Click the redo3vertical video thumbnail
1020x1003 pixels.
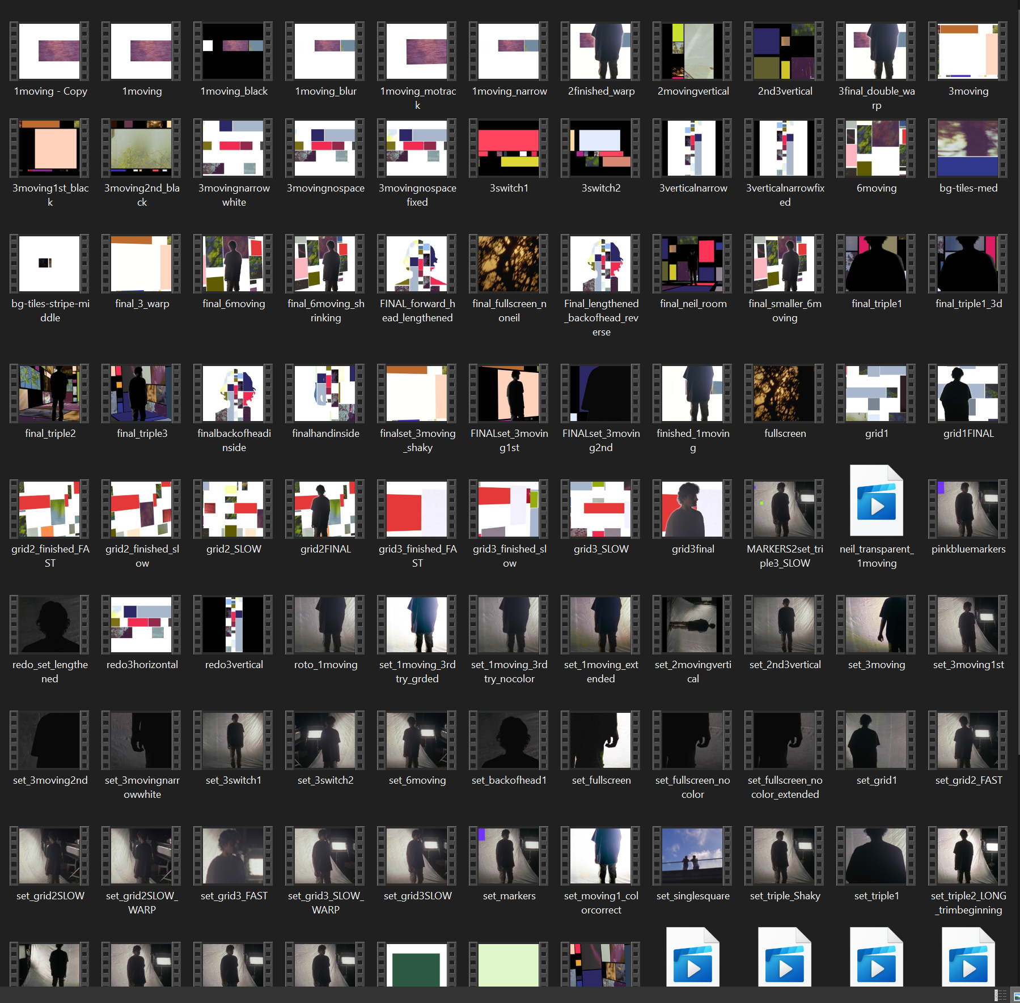coord(233,624)
